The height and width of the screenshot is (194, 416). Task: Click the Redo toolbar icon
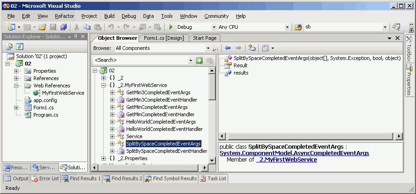126,27
